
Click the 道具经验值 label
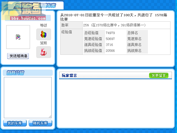click(93, 45)
